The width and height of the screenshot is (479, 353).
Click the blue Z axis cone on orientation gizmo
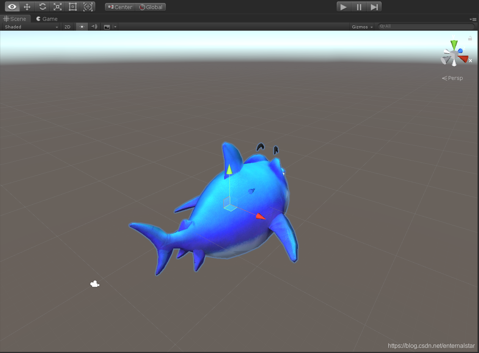[460, 51]
